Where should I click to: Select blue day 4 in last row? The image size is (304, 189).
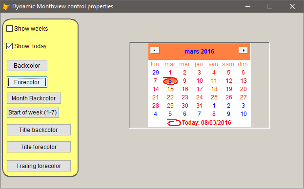(155, 114)
